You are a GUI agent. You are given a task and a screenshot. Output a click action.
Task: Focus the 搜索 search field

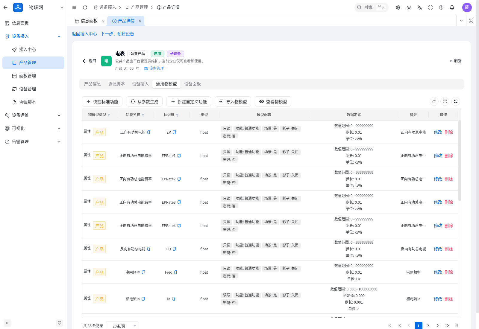pos(372,7)
